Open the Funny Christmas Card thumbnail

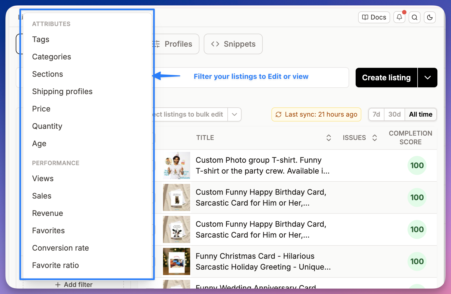click(177, 261)
